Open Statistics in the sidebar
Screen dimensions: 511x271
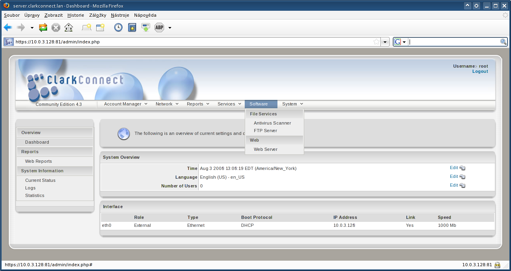point(35,195)
